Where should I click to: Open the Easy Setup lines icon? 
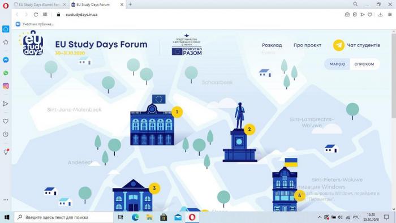[390, 15]
